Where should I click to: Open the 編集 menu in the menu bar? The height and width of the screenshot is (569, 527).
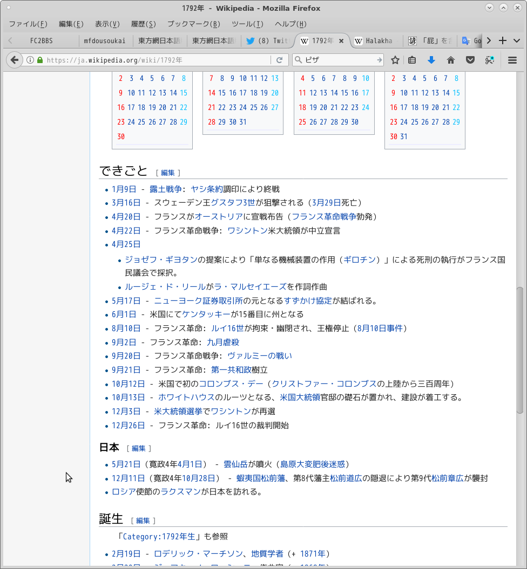coord(71,24)
